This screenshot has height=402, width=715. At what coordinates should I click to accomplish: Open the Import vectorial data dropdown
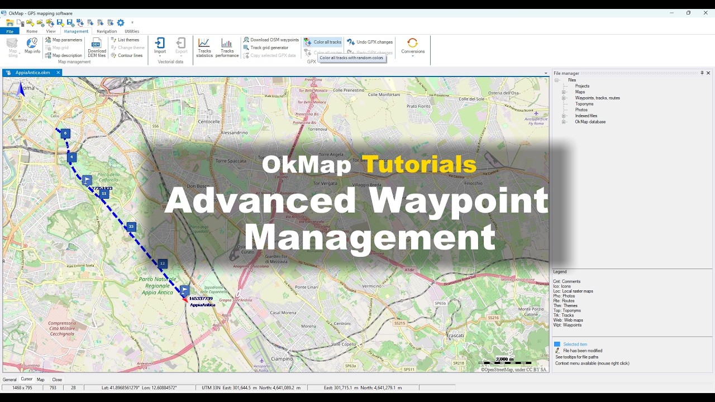tap(160, 47)
